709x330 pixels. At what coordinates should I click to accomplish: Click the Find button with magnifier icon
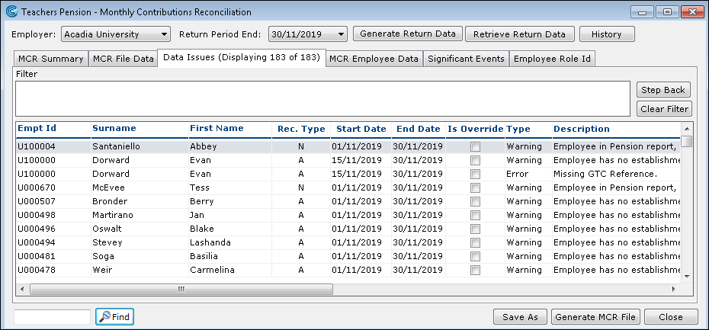[x=115, y=317]
